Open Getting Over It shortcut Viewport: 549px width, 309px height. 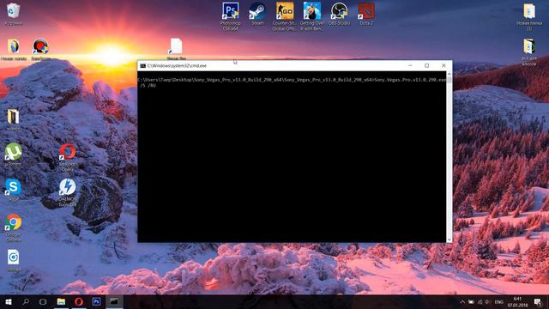[x=311, y=15]
